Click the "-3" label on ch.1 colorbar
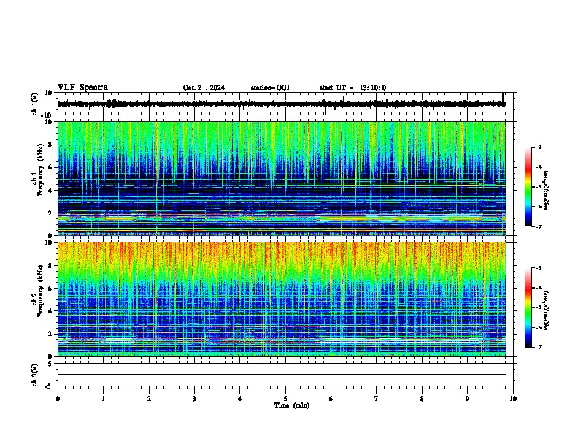578x447 pixels. click(x=538, y=147)
